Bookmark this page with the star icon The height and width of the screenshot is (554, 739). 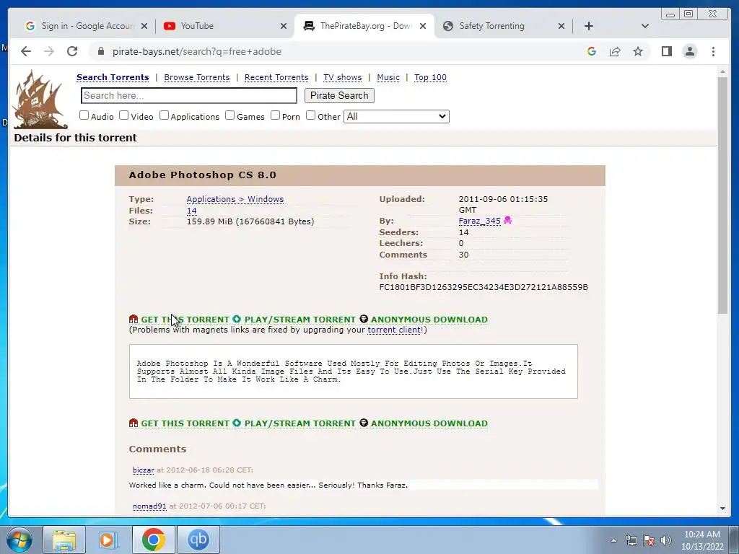tap(638, 51)
